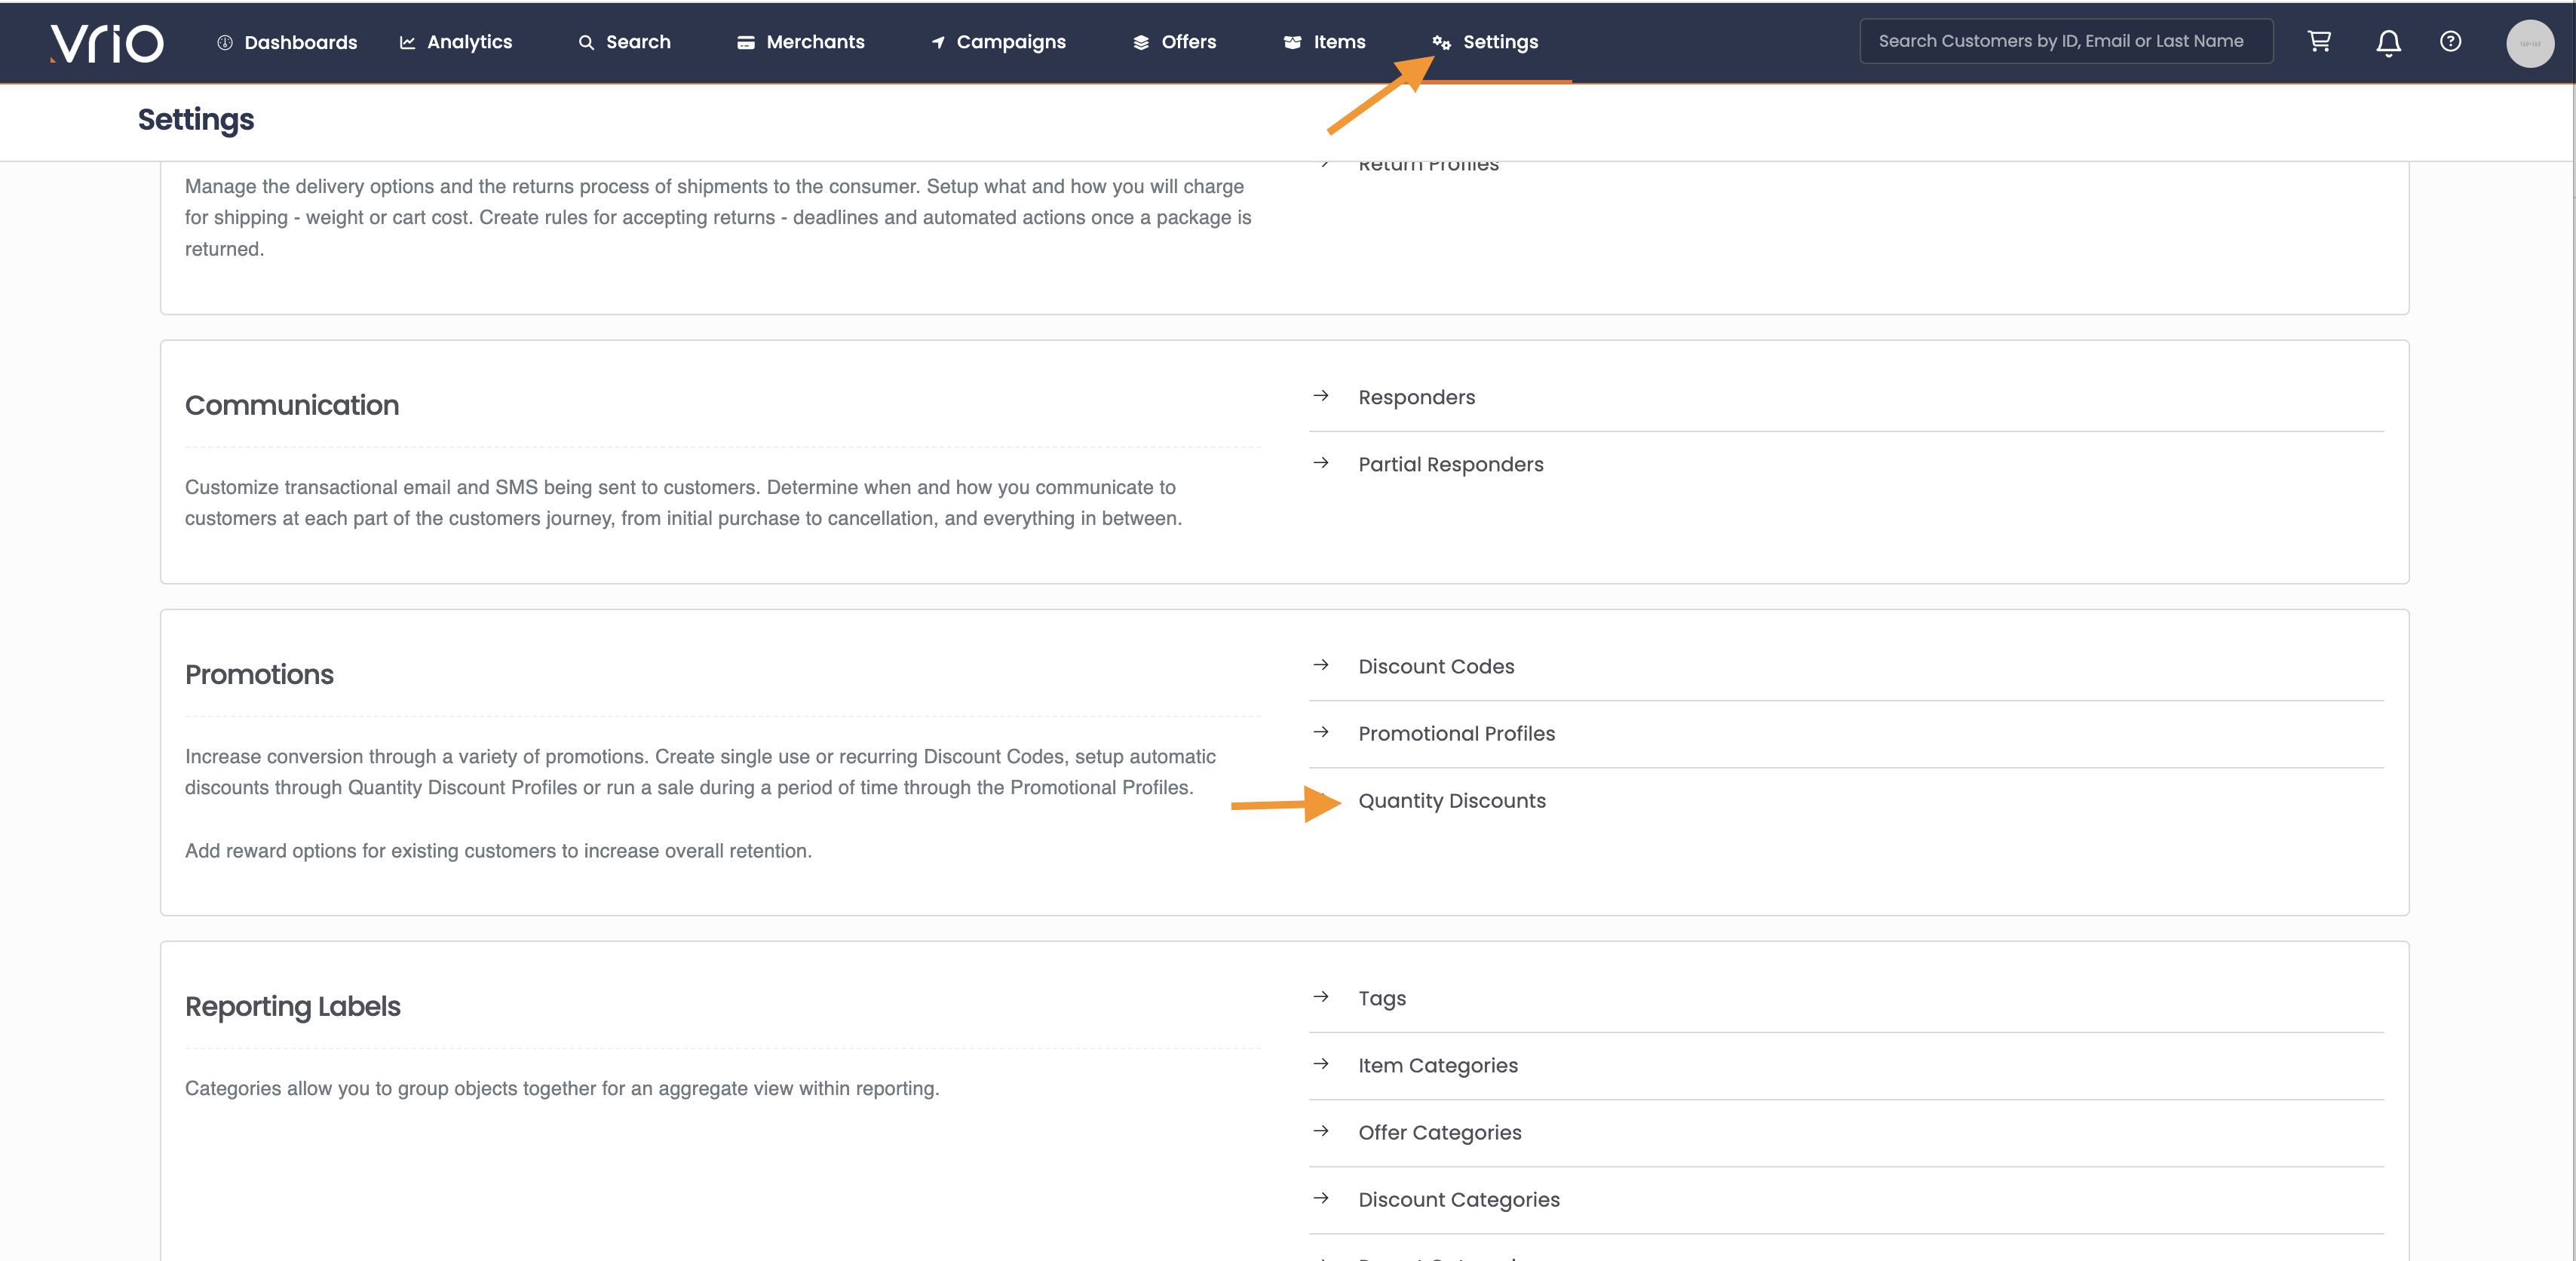This screenshot has width=2576, height=1261.
Task: Click the Communication section heading
Action: point(292,406)
